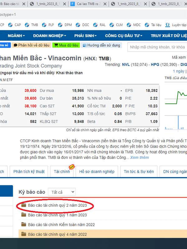The height and width of the screenshot is (249, 187).
Task: Click the Mua dữ liệu button
Action: [66, 45]
